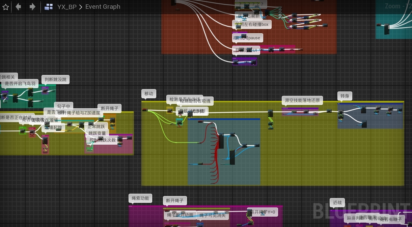Viewport: 412px width, 227px height.
Task: Click the 近战 comment bubble
Action: click(x=337, y=202)
